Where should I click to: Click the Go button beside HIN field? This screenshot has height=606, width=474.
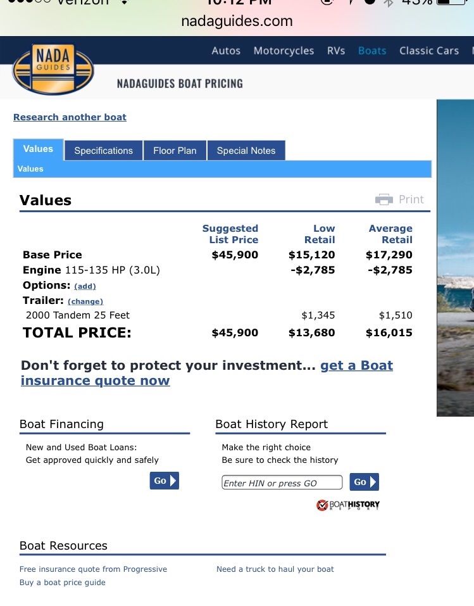tap(364, 482)
